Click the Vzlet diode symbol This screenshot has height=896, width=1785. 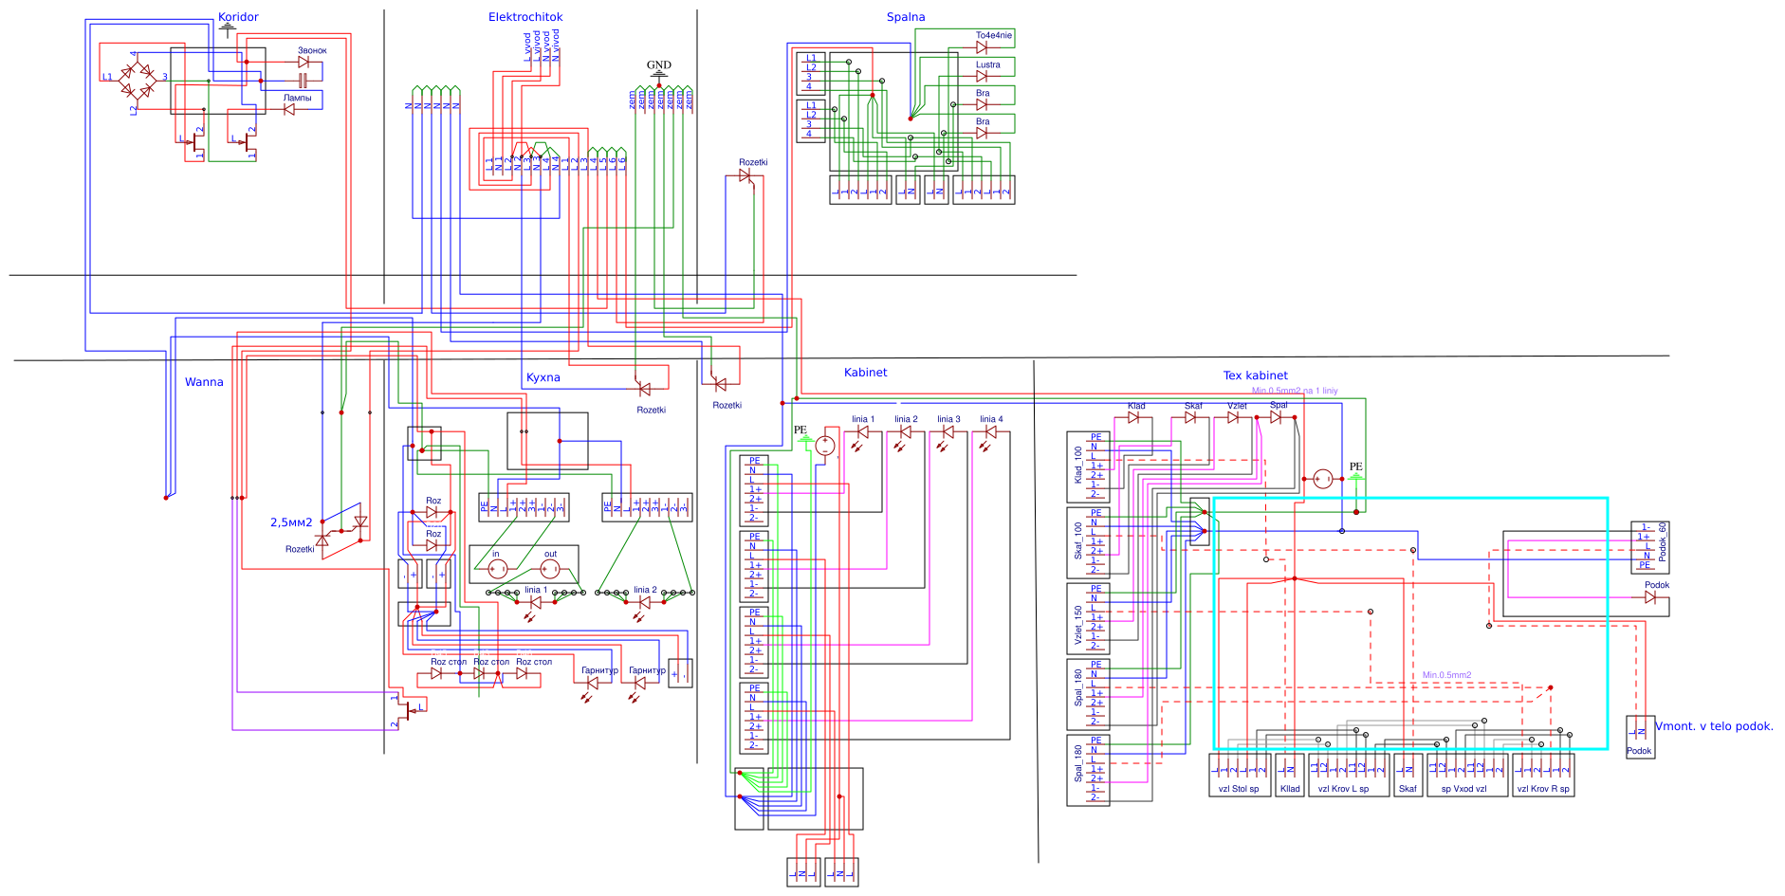coord(1233,417)
